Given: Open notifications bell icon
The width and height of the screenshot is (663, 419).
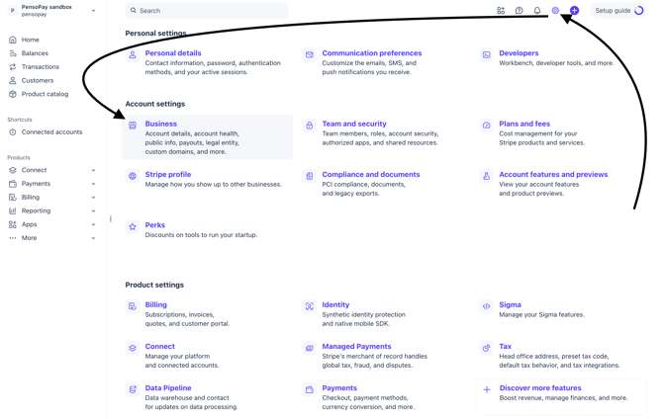Looking at the screenshot, I should click(537, 11).
